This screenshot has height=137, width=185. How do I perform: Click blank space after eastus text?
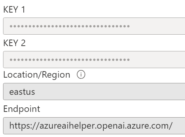tap(110, 91)
